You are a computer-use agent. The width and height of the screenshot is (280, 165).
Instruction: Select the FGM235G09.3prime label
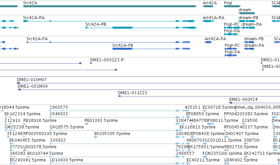pyautogui.click(x=222, y=153)
